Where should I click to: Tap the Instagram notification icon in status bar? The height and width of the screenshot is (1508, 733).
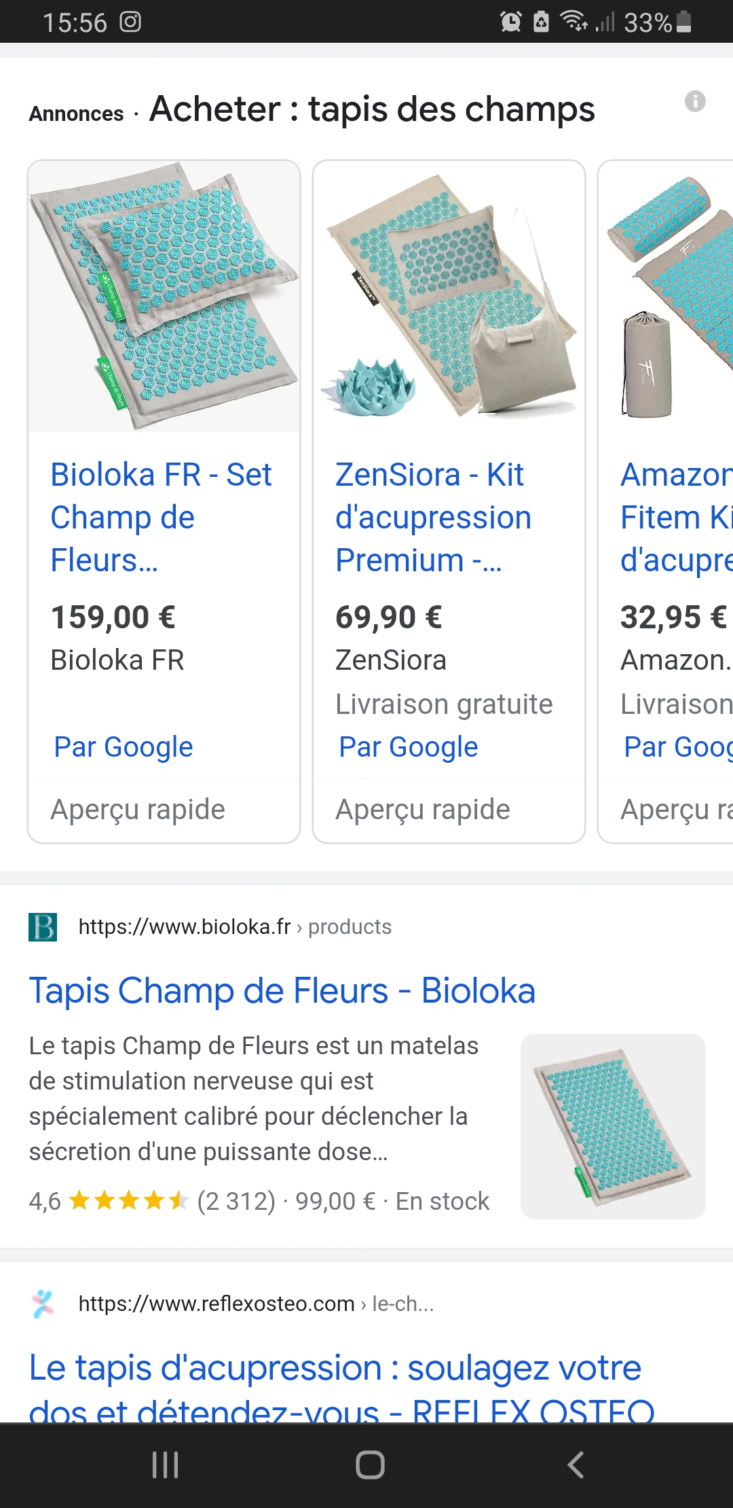(129, 22)
